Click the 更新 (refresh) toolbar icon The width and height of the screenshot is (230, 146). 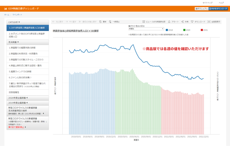click(x=100, y=22)
